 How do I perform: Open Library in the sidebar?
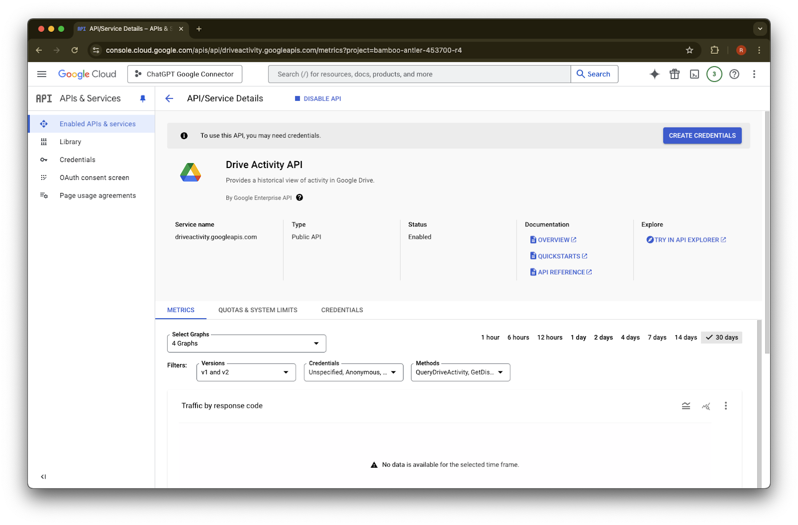coord(91,142)
